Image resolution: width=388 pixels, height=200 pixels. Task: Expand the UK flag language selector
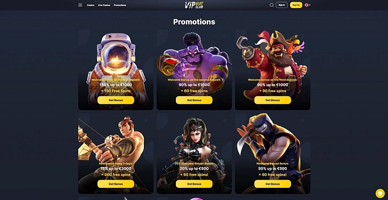(308, 5)
